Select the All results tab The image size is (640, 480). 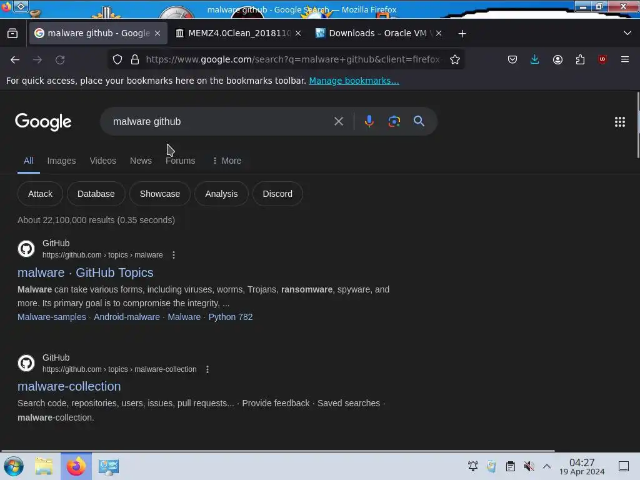pos(29,161)
